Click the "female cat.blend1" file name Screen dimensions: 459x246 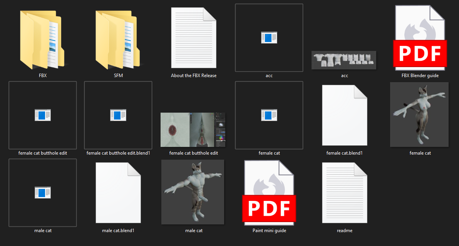[345, 153]
